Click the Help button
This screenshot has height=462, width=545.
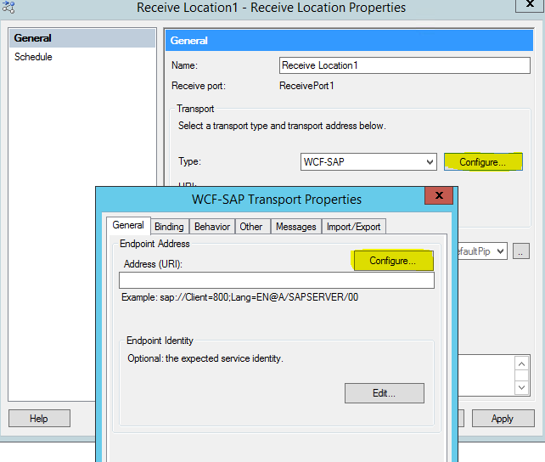39,418
